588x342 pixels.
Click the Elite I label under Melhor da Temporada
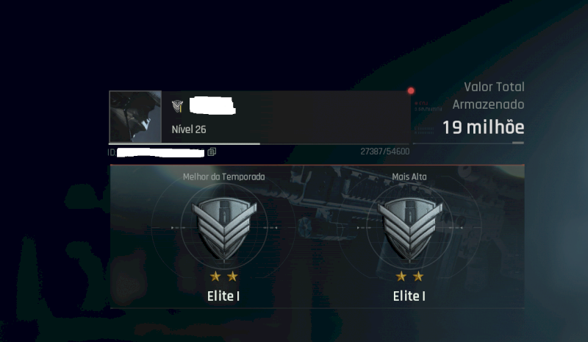[223, 296]
